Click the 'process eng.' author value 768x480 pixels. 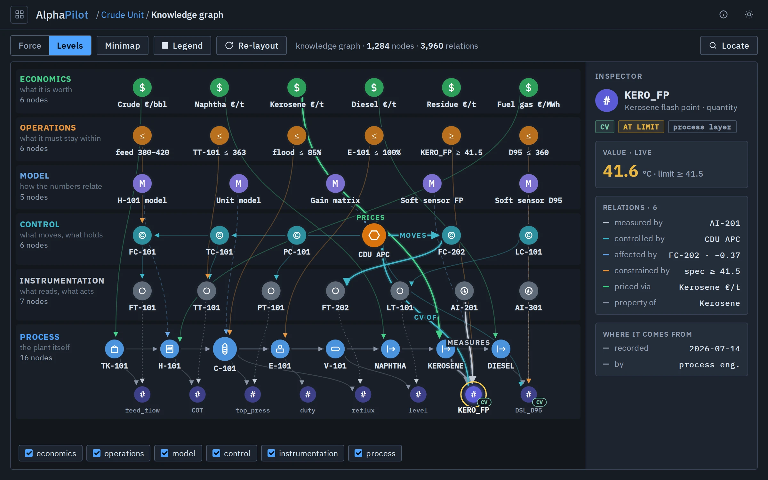(x=709, y=365)
